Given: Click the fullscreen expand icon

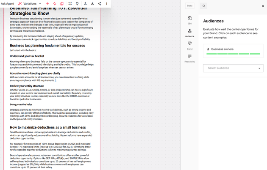Looking at the screenshot, I should pos(70,3).
